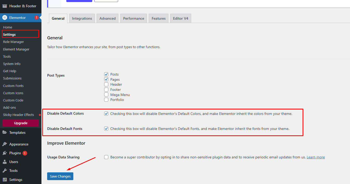Toggle the Disable Default Colors checkbox
This screenshot has height=184, width=350.
(x=106, y=114)
